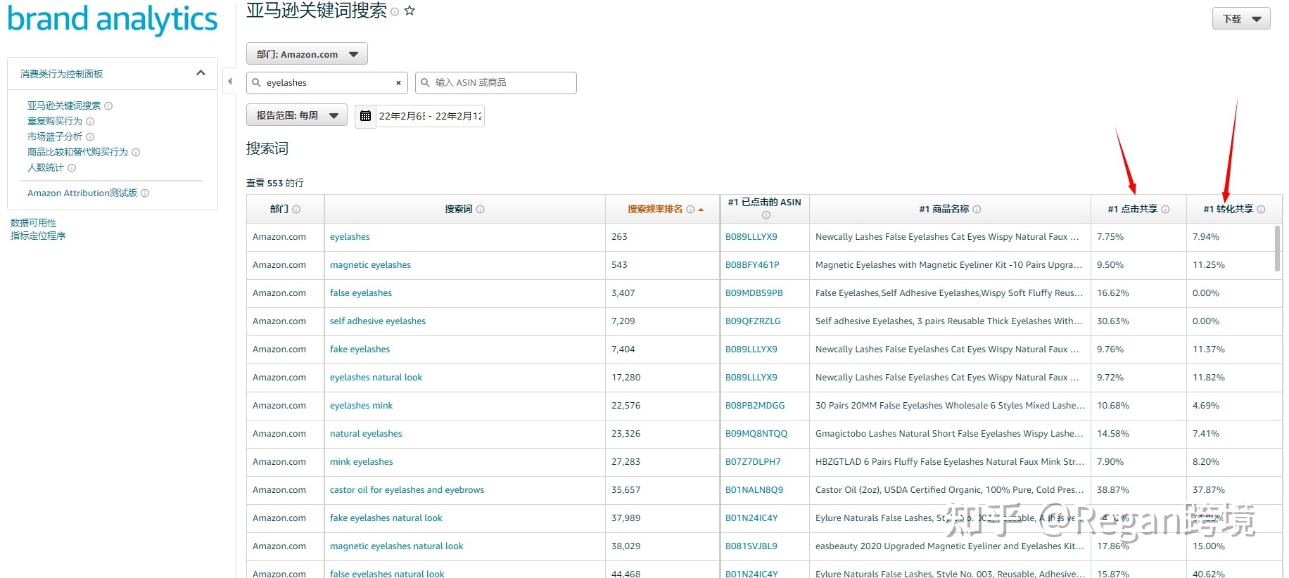The height and width of the screenshot is (578, 1289).
Task: Click the calendar icon for date range
Action: tap(365, 116)
